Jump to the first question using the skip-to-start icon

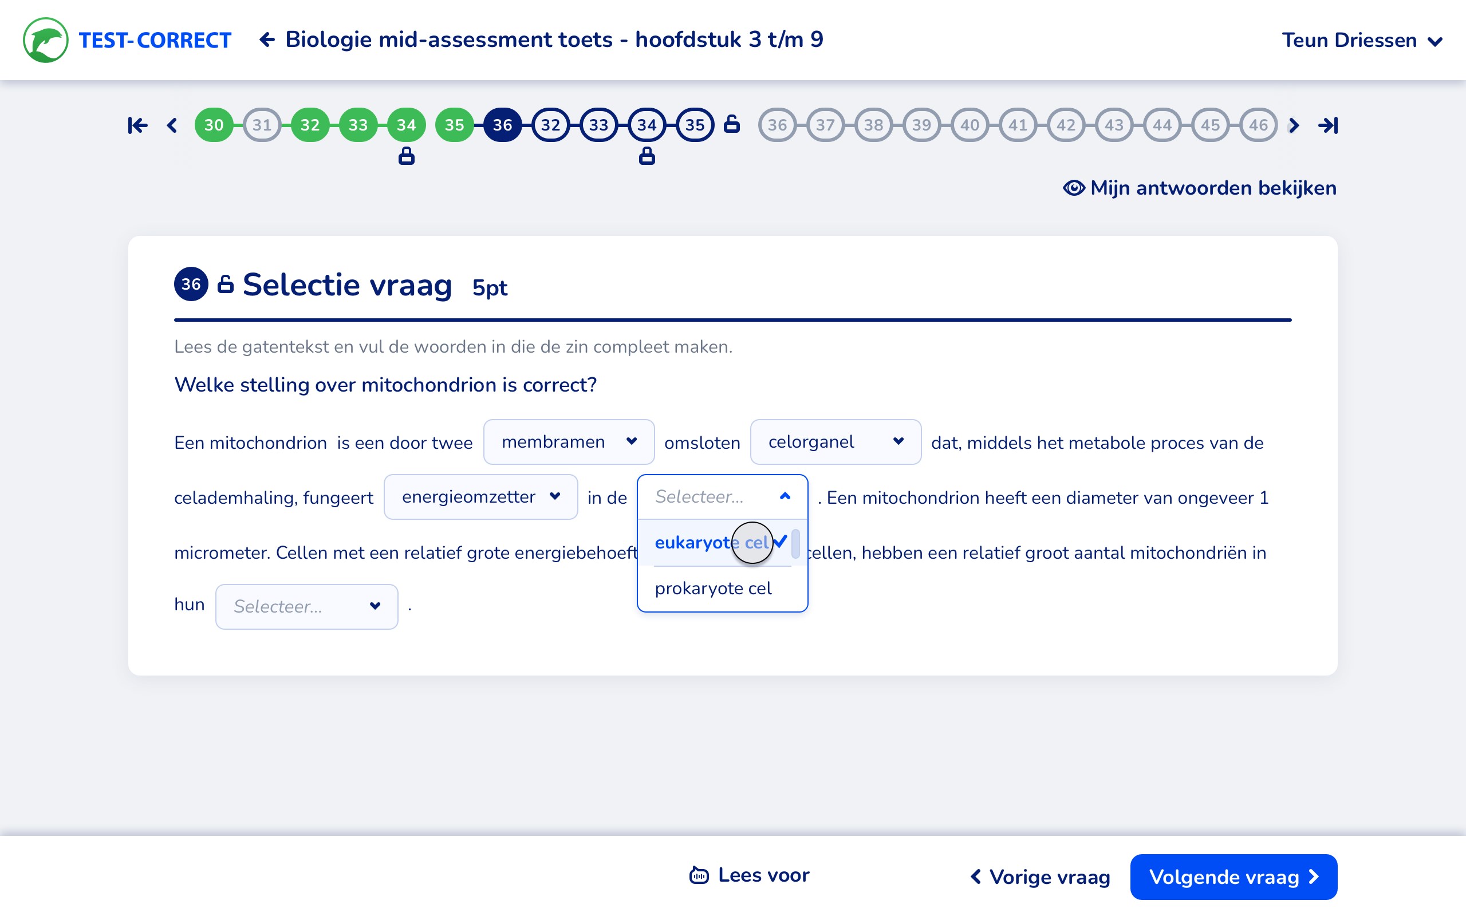pyautogui.click(x=137, y=125)
